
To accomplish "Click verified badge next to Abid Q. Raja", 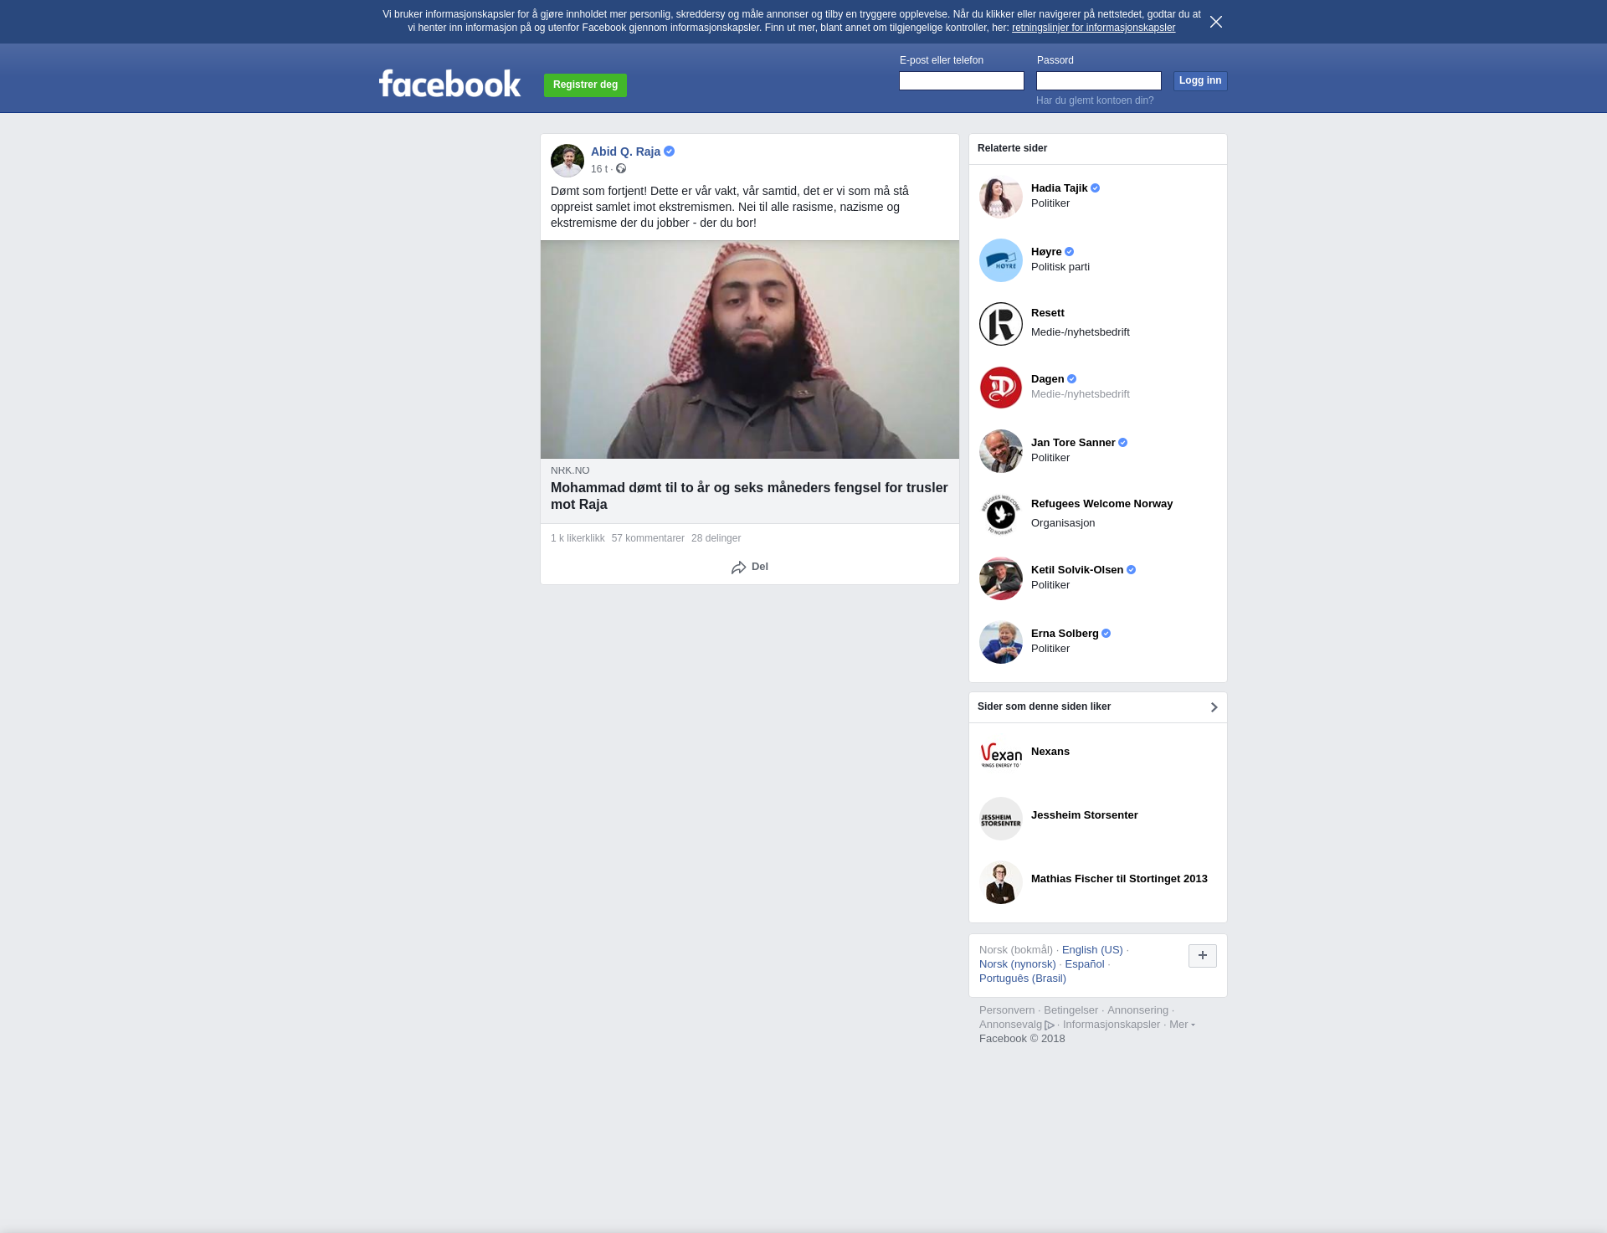I will coord(669,152).
